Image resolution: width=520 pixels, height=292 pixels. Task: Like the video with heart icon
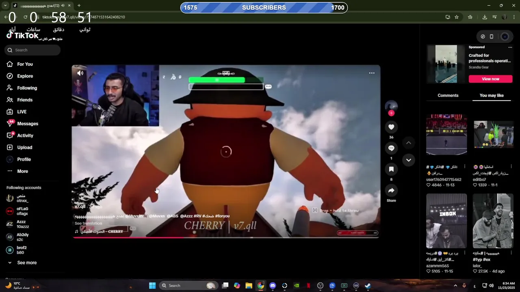click(x=391, y=127)
